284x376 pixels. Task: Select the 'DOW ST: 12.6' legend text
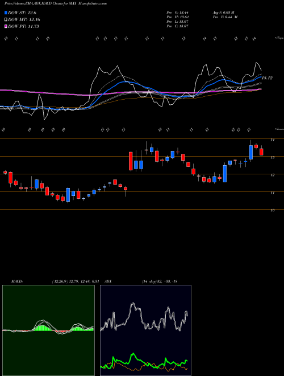(22, 13)
